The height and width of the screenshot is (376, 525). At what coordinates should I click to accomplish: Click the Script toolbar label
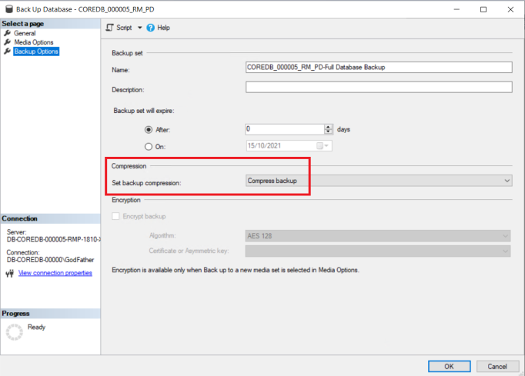pos(124,28)
